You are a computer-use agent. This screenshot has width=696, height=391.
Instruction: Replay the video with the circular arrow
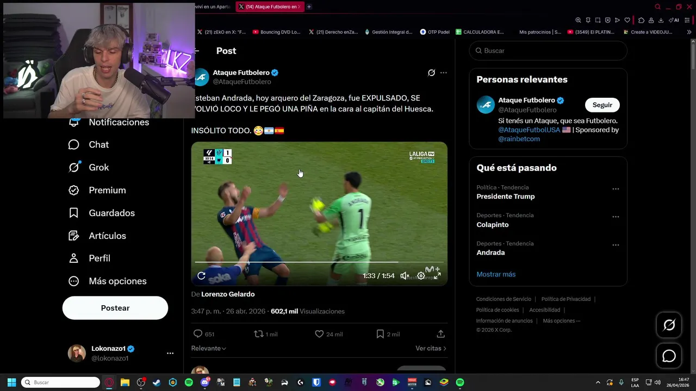(201, 276)
